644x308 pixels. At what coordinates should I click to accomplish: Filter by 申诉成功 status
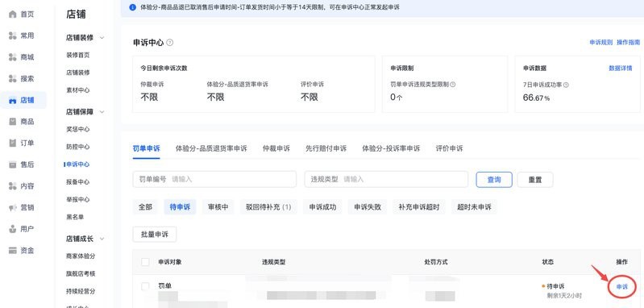point(323,207)
